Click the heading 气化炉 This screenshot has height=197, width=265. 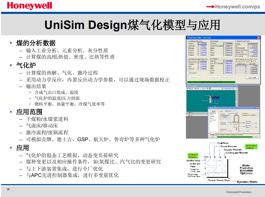(x=26, y=65)
